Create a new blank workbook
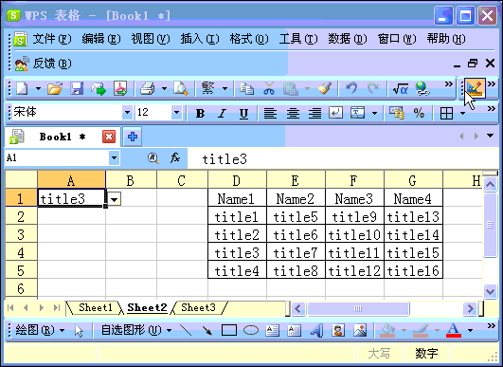This screenshot has height=367, width=503. pyautogui.click(x=22, y=88)
